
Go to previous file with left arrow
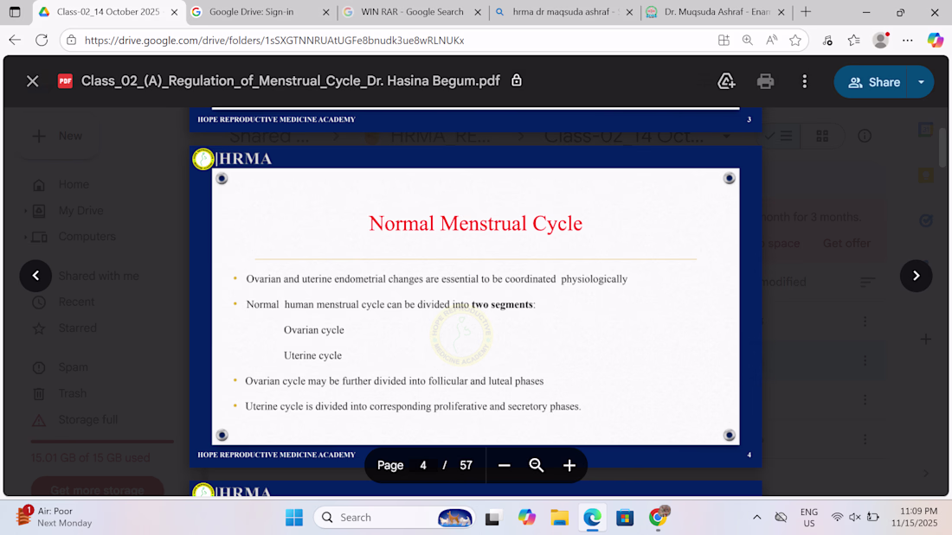pyautogui.click(x=35, y=276)
